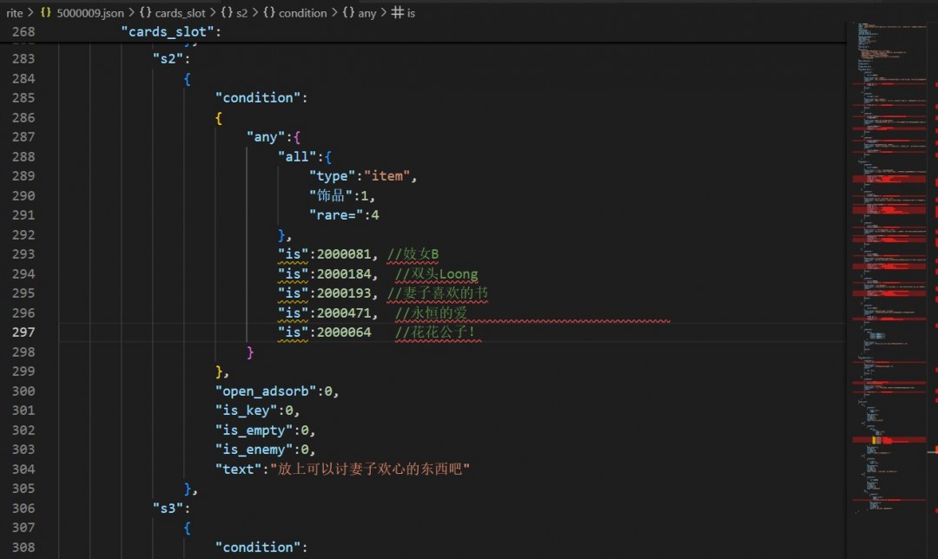Jump to sticky scroll line 268 cards_slot
Image resolution: width=938 pixels, height=559 pixels.
[171, 32]
